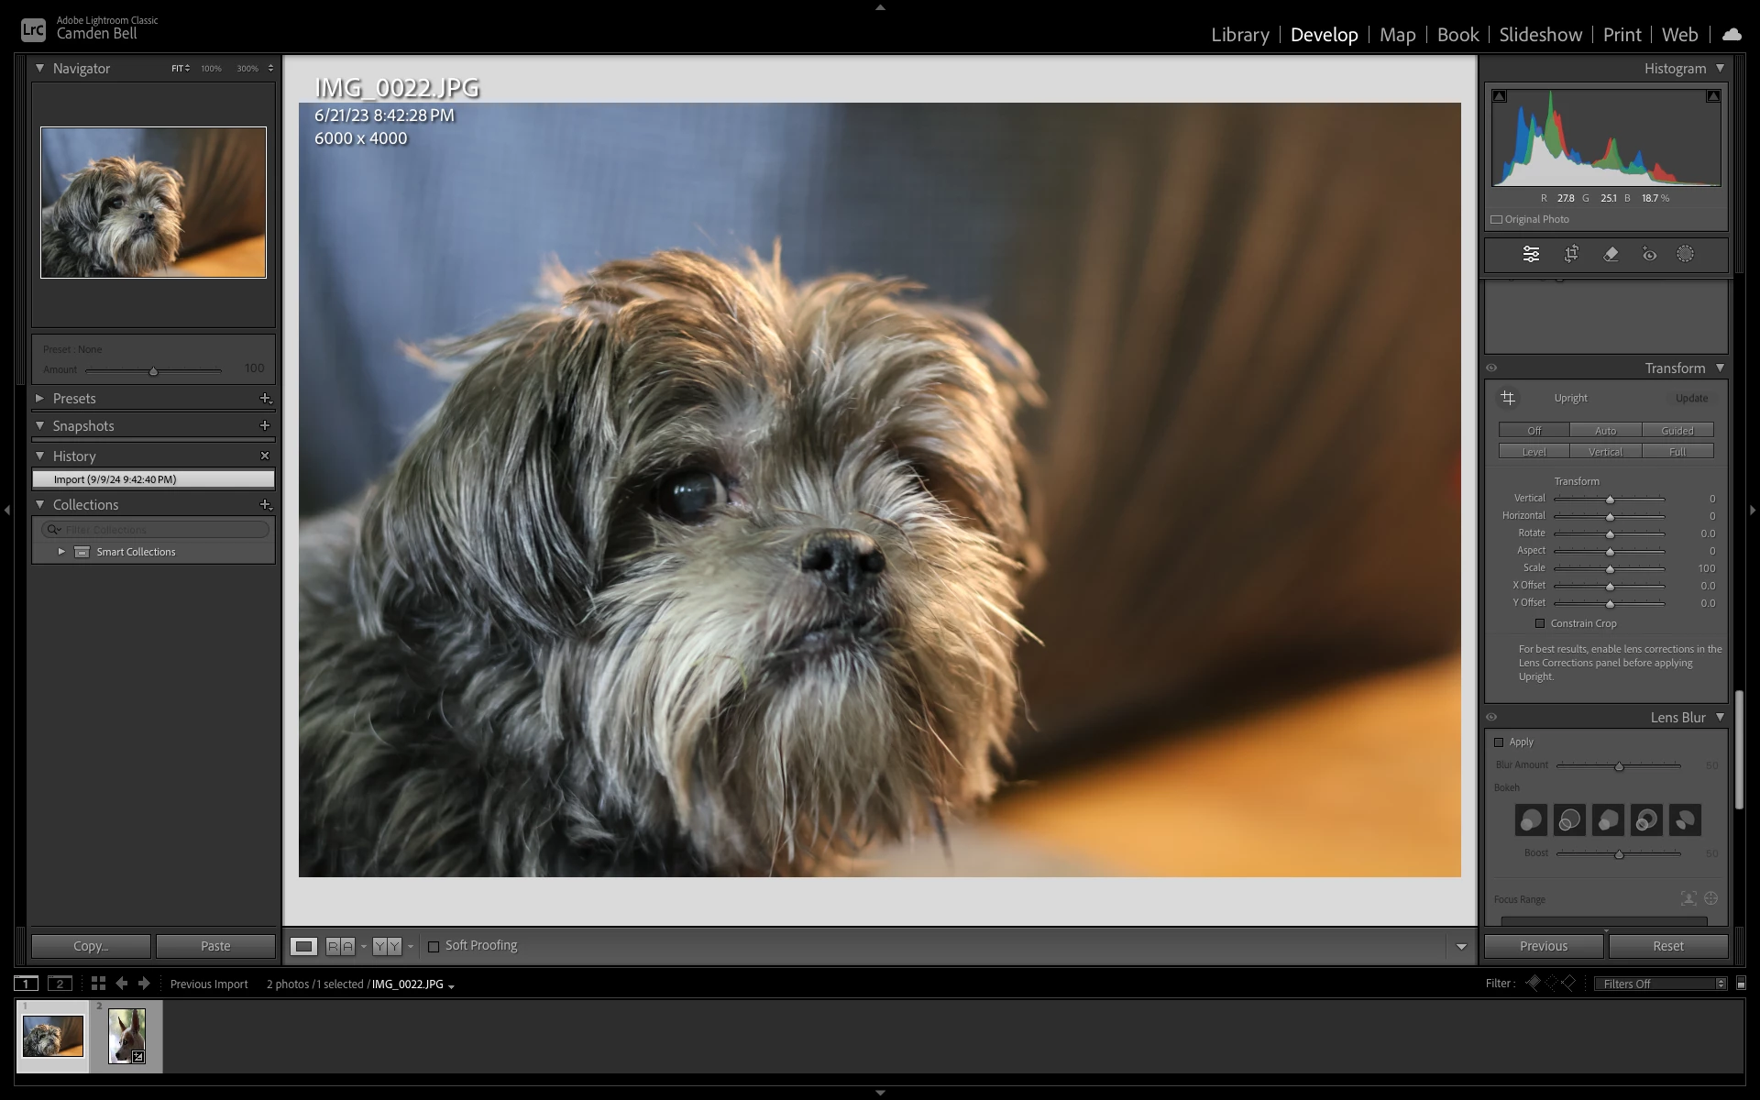
Task: Switch to the Library module
Action: click(1239, 35)
